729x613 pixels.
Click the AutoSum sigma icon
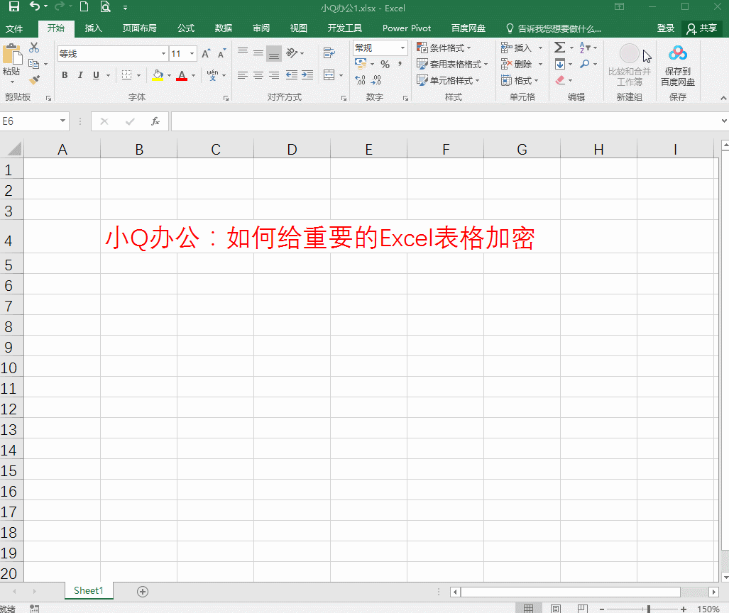560,48
